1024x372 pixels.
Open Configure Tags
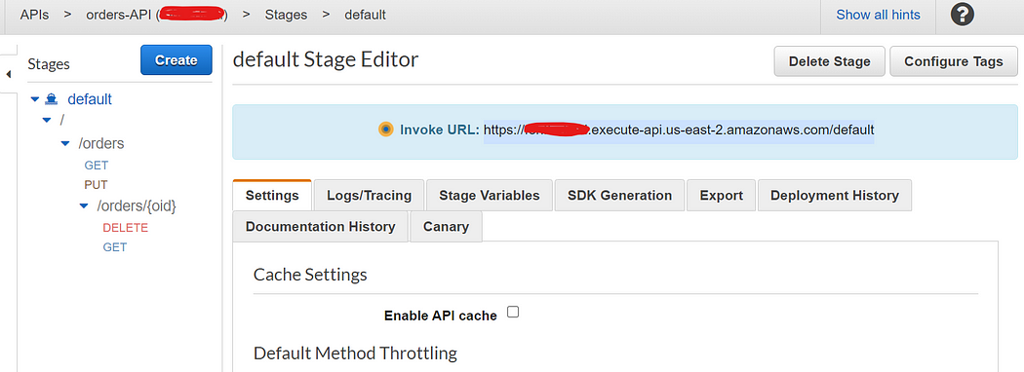954,61
